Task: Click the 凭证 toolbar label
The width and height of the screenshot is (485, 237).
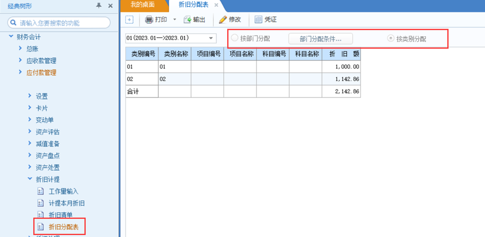Action: pos(270,20)
